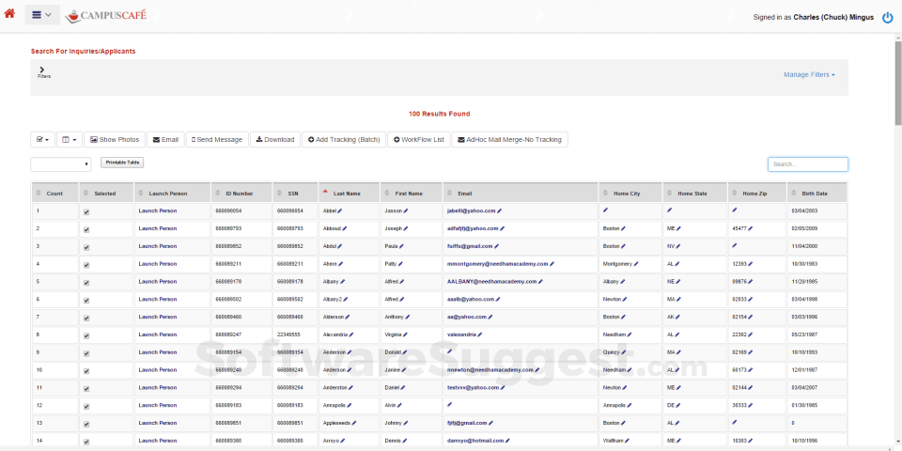Uncheck Selected box for Annapolis row

[x=86, y=407]
